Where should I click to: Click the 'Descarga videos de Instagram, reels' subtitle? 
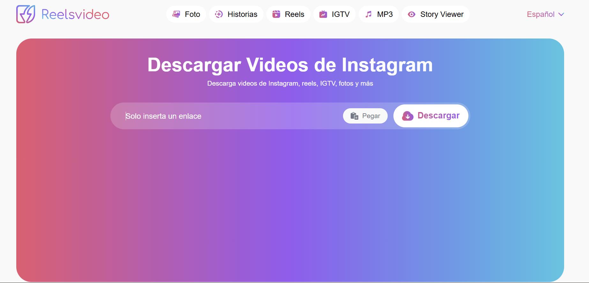(290, 83)
